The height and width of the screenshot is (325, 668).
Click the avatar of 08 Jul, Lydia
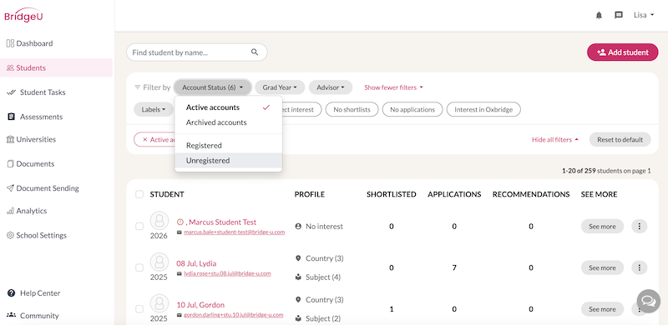click(x=159, y=262)
